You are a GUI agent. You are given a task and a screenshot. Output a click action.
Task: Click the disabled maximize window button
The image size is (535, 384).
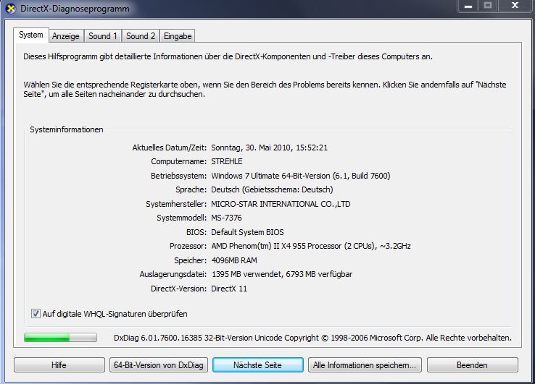pos(488,6)
